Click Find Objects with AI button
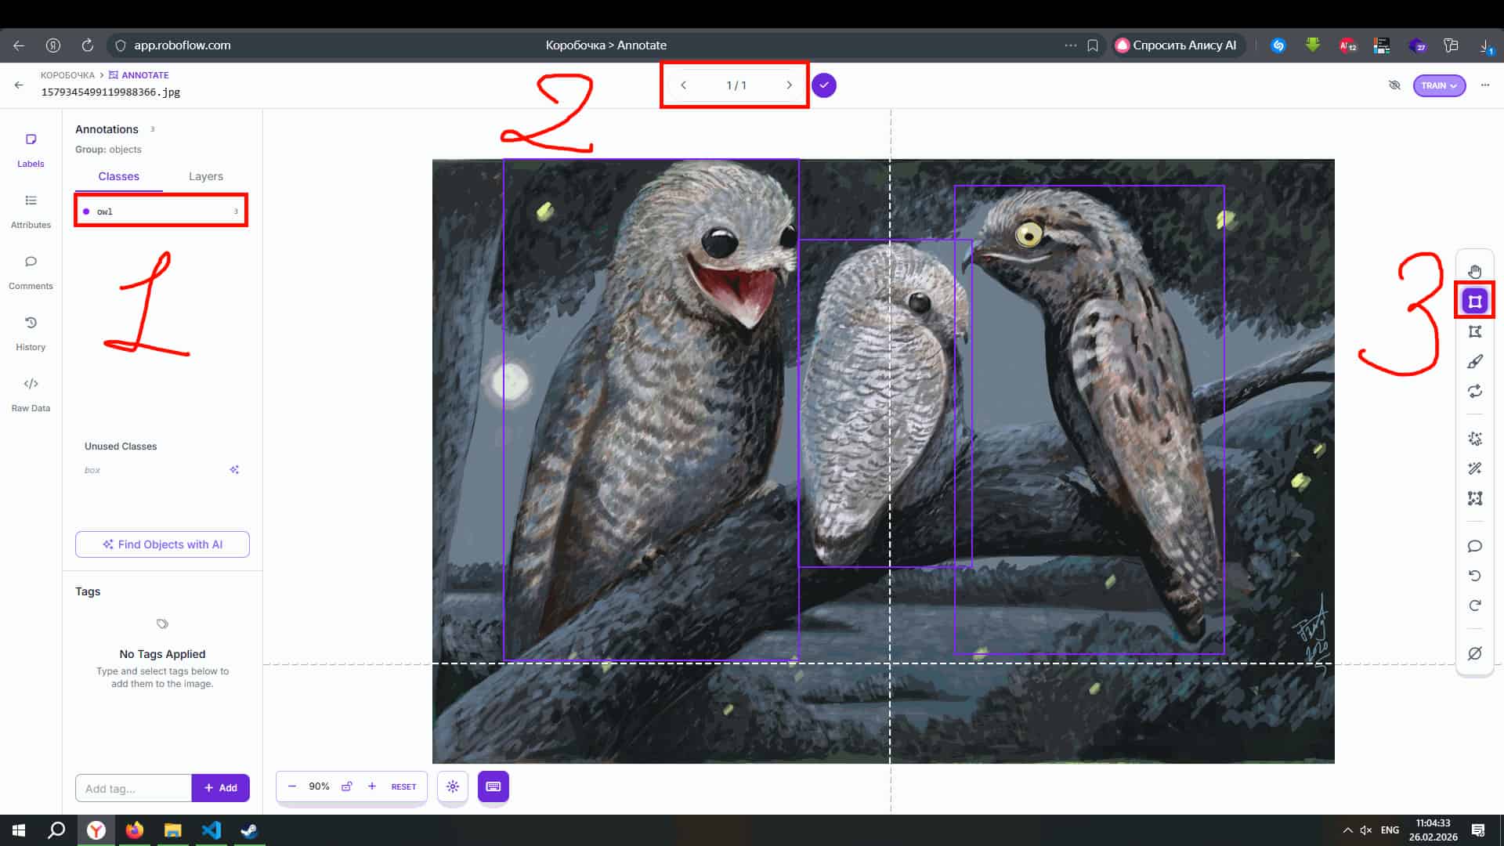The image size is (1504, 846). coord(162,544)
